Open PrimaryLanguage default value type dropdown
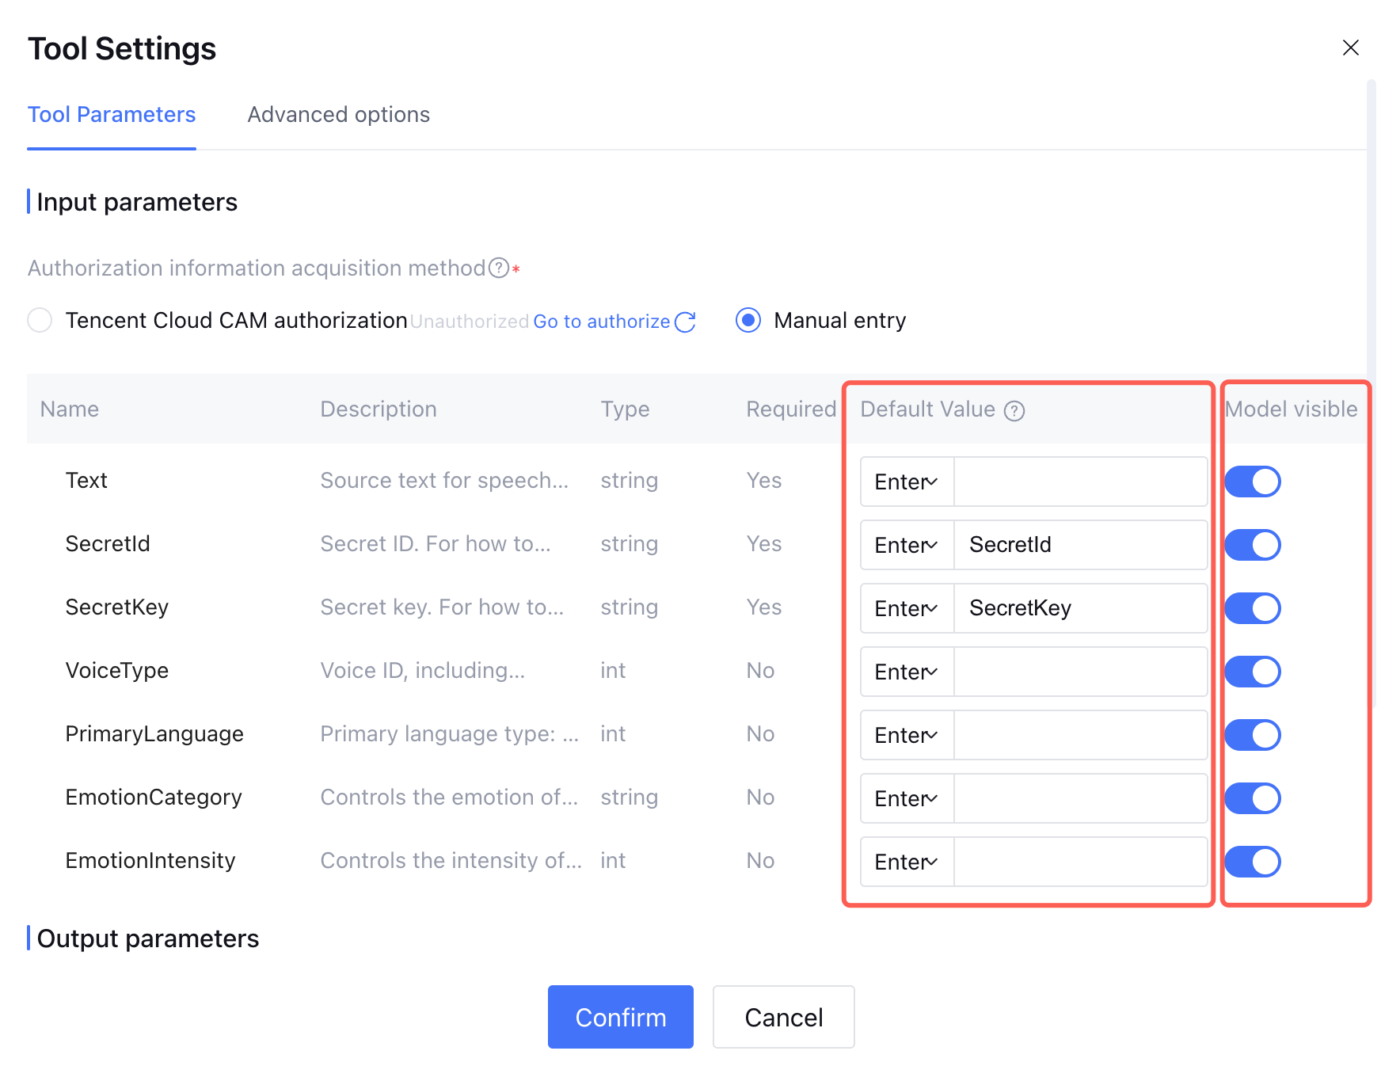 coord(907,735)
